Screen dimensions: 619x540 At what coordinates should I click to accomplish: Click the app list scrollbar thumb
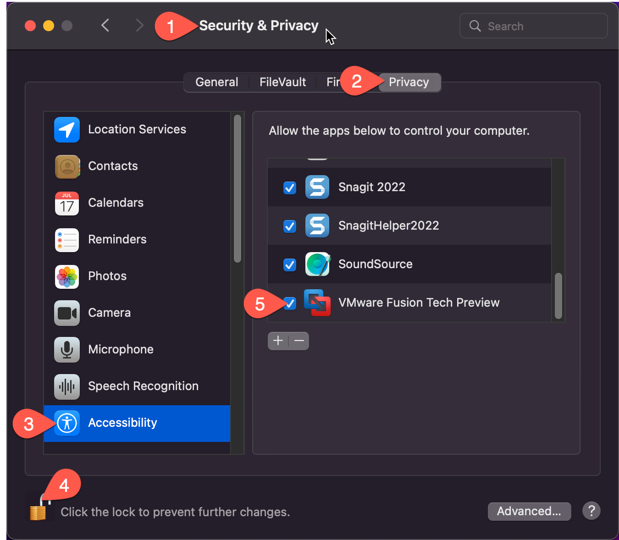[558, 296]
